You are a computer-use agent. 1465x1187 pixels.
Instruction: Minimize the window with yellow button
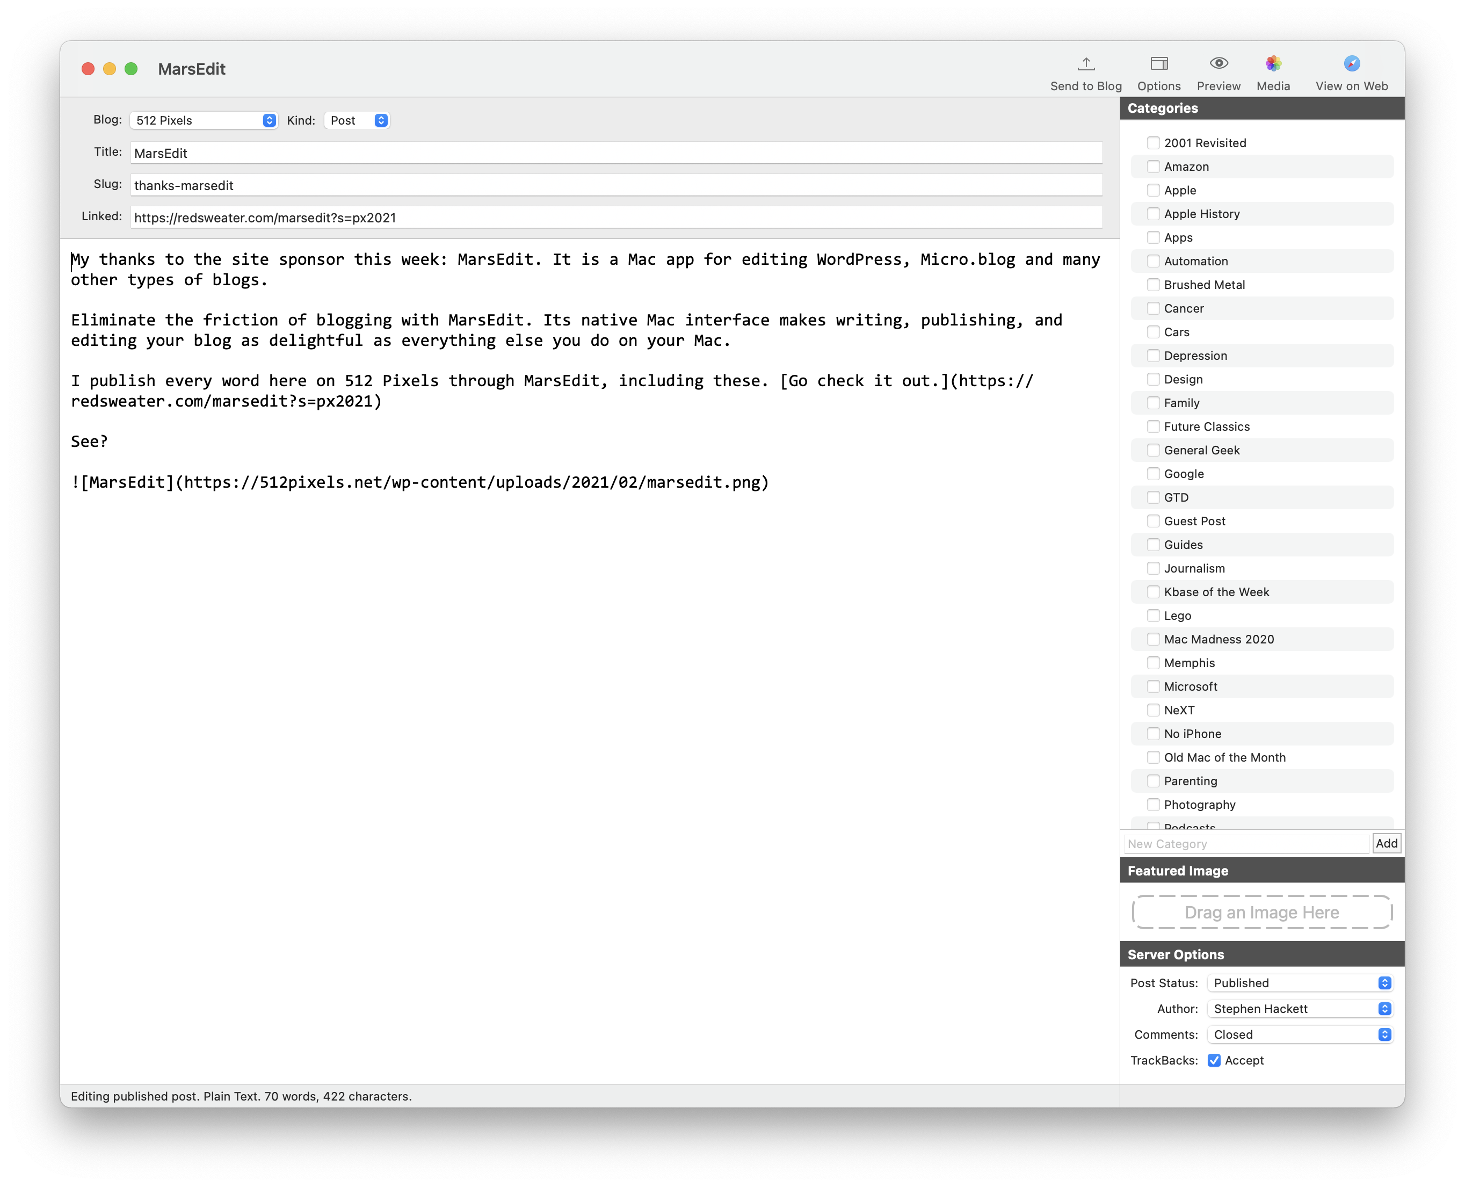pyautogui.click(x=110, y=68)
